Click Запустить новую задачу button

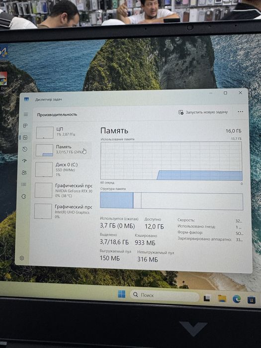tap(203, 112)
